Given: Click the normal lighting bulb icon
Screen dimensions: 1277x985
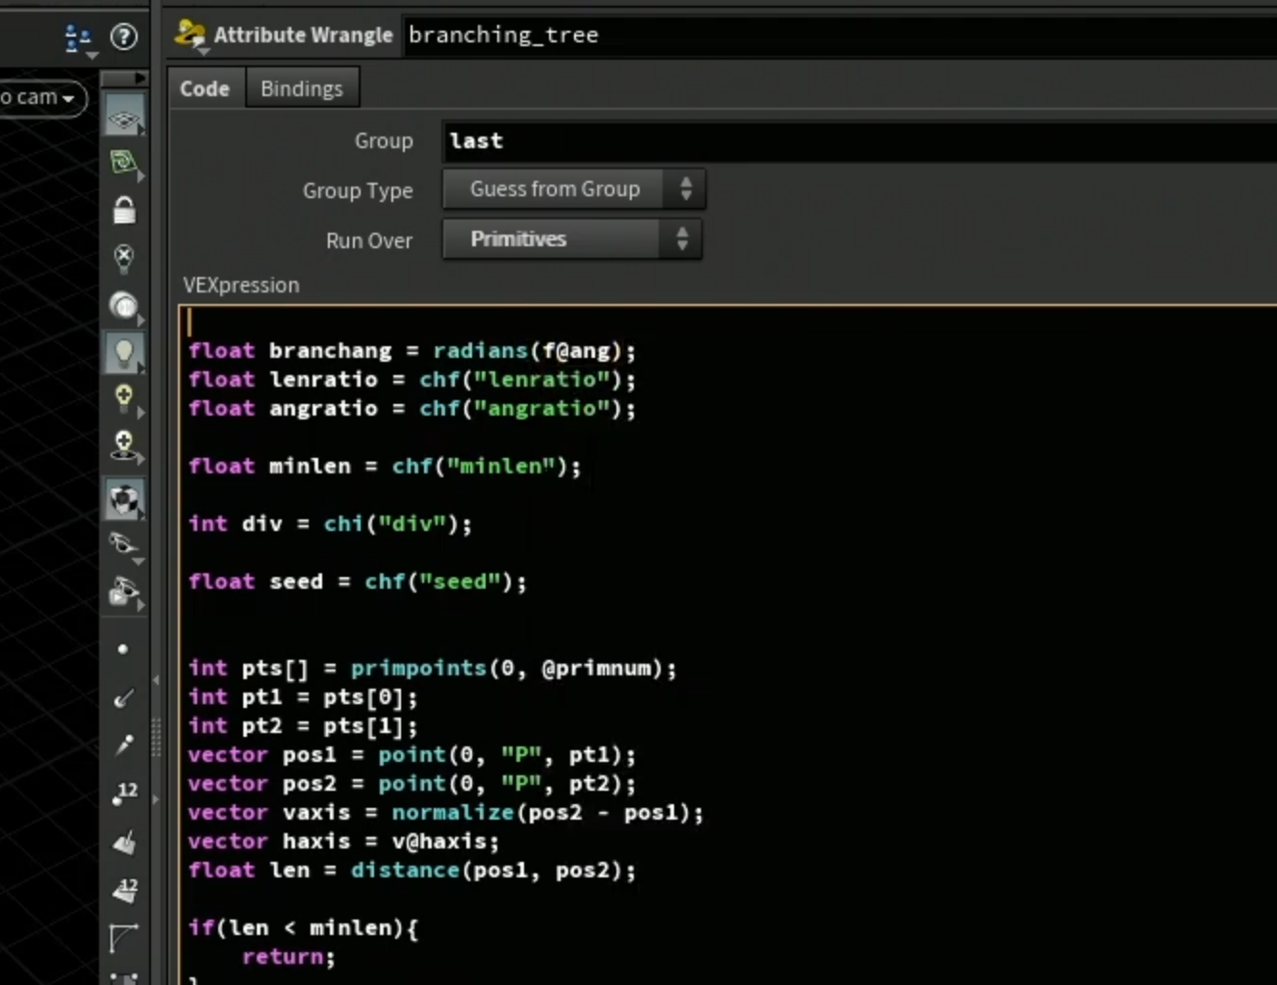Looking at the screenshot, I should point(124,353).
